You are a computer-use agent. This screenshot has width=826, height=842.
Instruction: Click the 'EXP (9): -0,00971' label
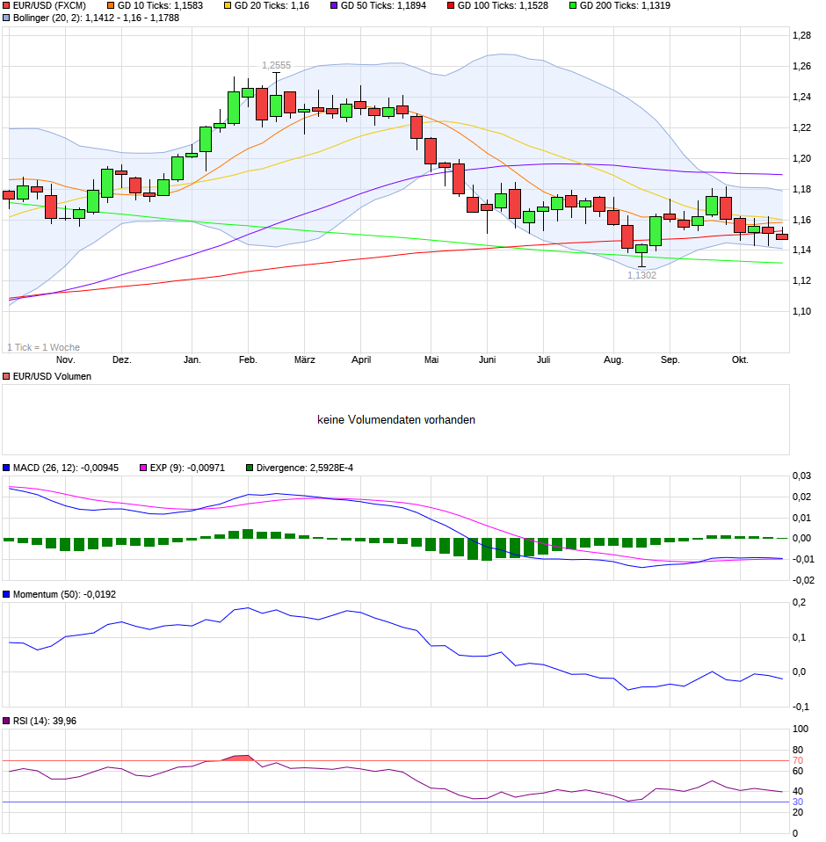pos(187,468)
